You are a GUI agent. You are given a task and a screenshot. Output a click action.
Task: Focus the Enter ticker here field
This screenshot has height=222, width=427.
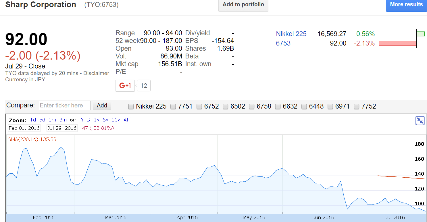[65, 105]
